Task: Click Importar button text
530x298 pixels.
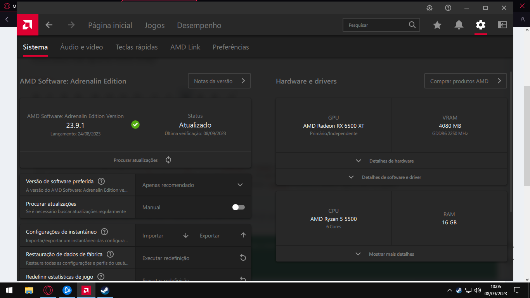Action: click(153, 236)
